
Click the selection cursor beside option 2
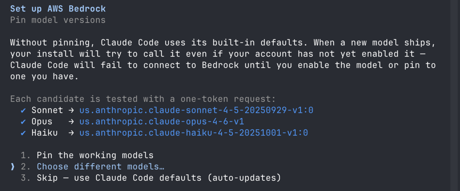pyautogui.click(x=13, y=167)
